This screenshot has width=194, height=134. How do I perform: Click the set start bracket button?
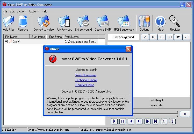(164, 121)
